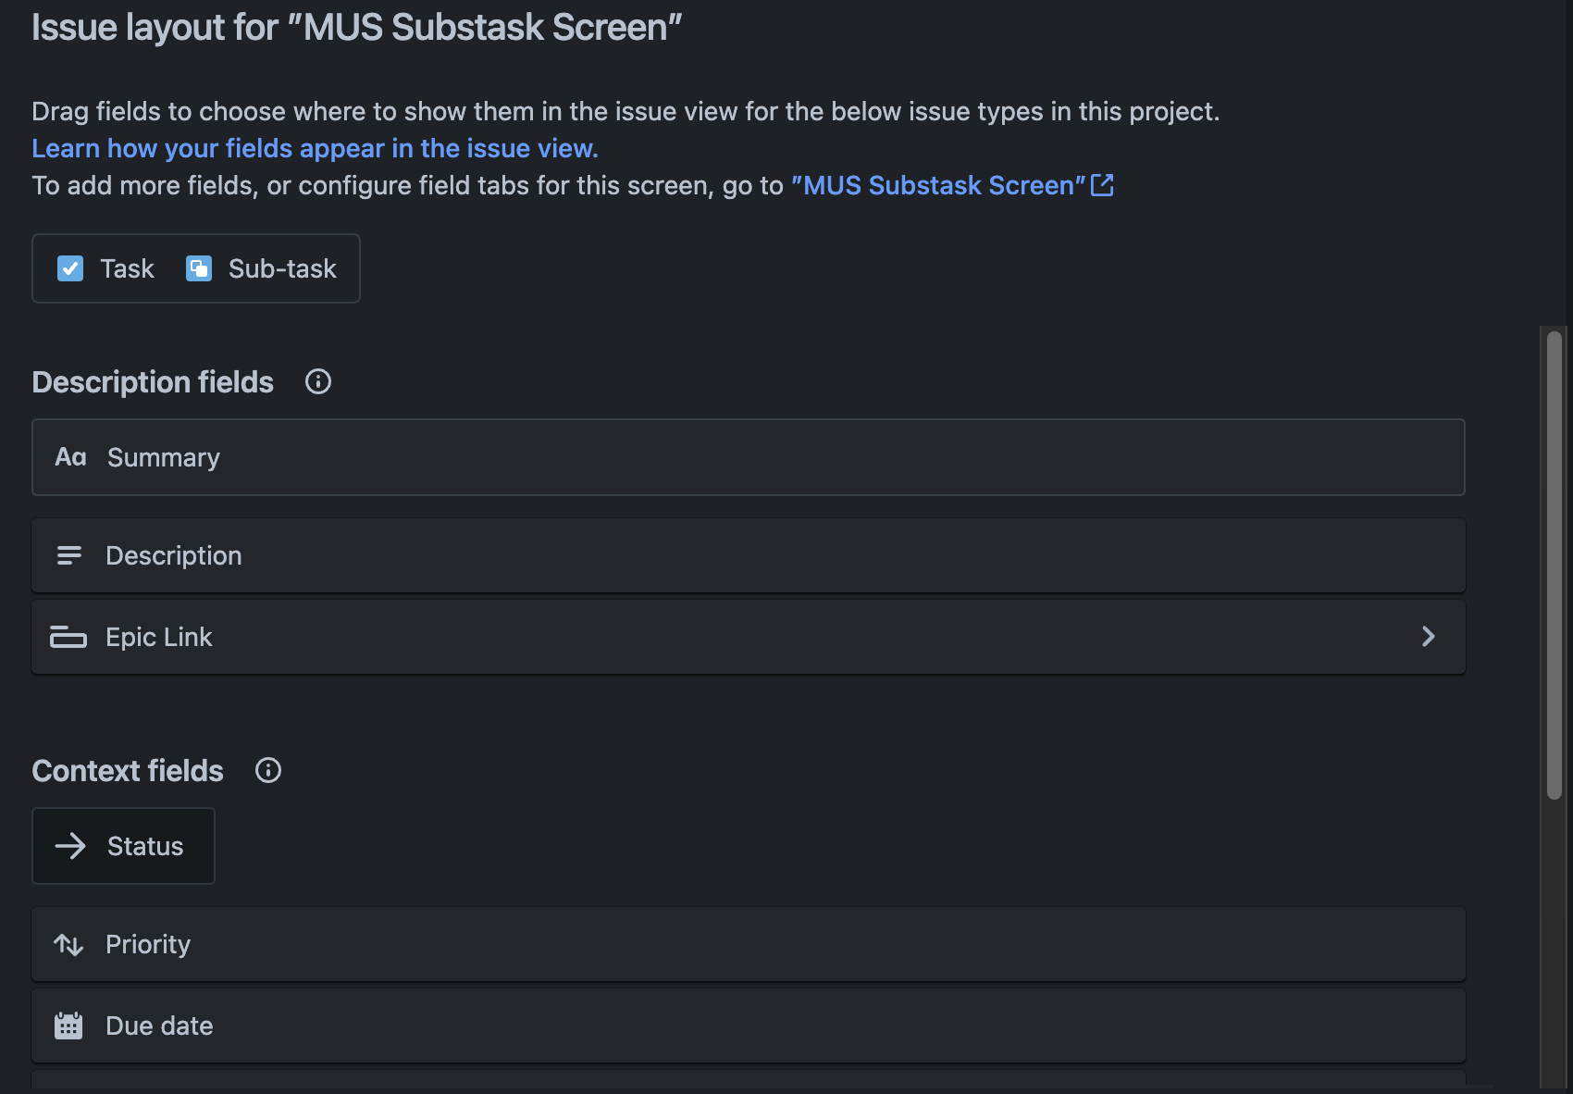
Task: Click Learn how your fields appear link
Action: coord(315,147)
